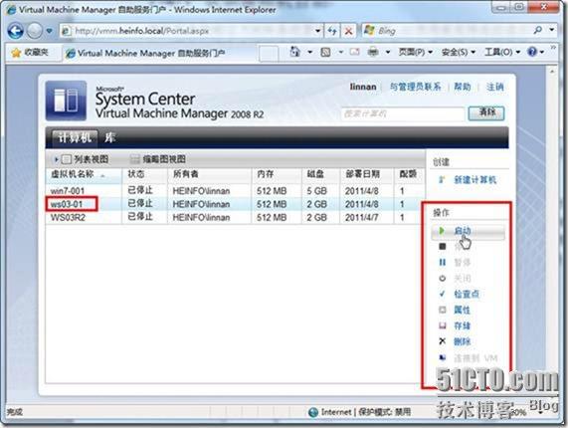Click the Properties icon
This screenshot has width=568, height=428.
tap(443, 310)
